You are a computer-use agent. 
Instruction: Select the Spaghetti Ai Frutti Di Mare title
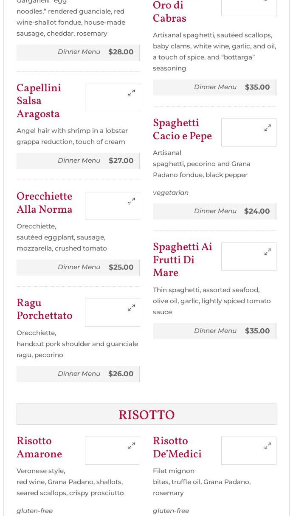click(183, 260)
